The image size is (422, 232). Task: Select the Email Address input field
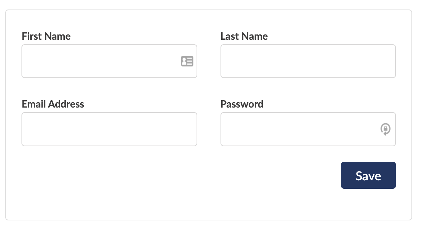109,129
